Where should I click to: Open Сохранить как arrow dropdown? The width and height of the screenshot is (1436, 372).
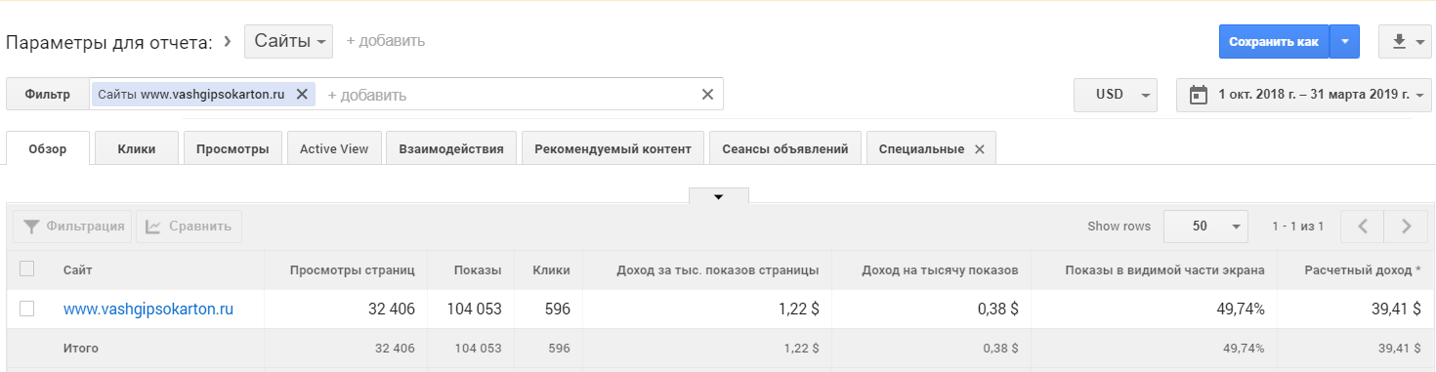click(1344, 41)
